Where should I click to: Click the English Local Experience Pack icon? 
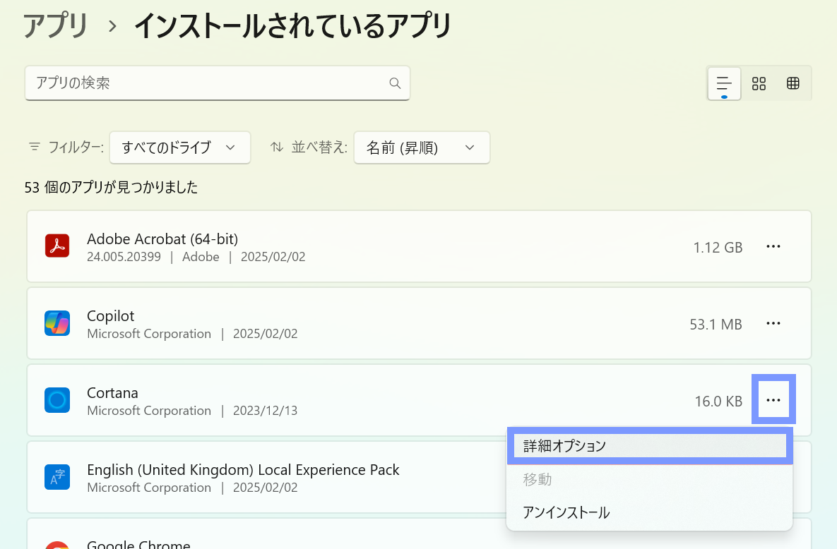point(57,478)
